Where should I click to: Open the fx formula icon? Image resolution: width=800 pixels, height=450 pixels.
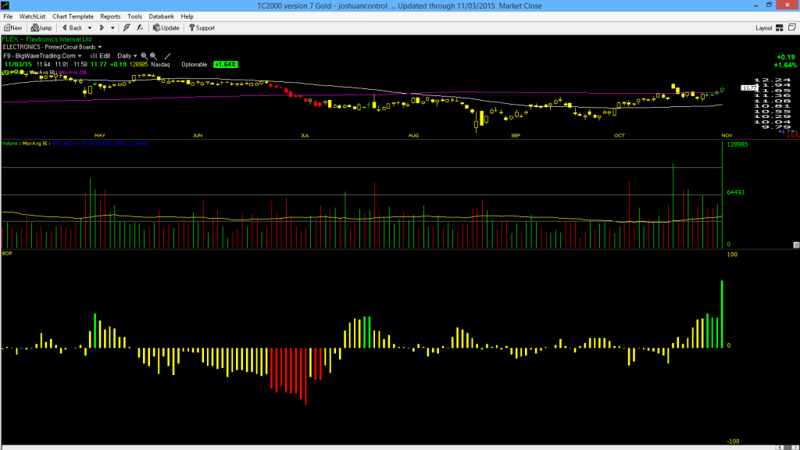click(140, 28)
